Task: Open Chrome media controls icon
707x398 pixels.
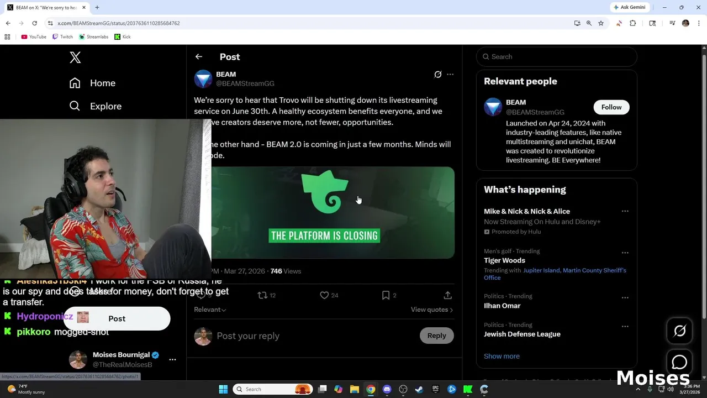Action: pyautogui.click(x=672, y=23)
